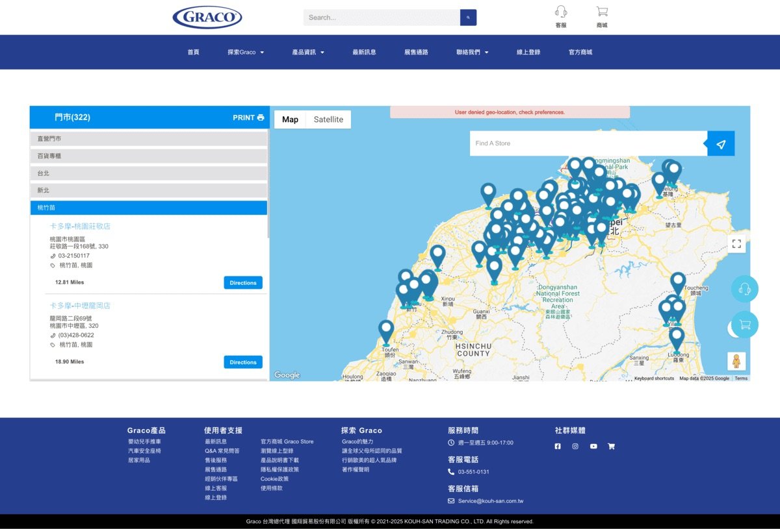
Task: Open the Facebook icon in the footer
Action: 557,446
